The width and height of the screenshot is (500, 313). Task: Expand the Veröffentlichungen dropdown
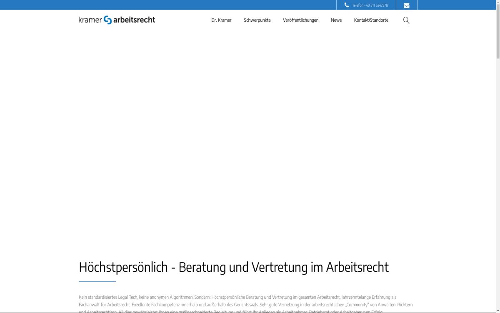(301, 20)
